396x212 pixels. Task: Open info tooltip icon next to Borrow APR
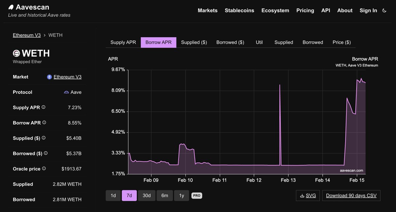[44, 122]
